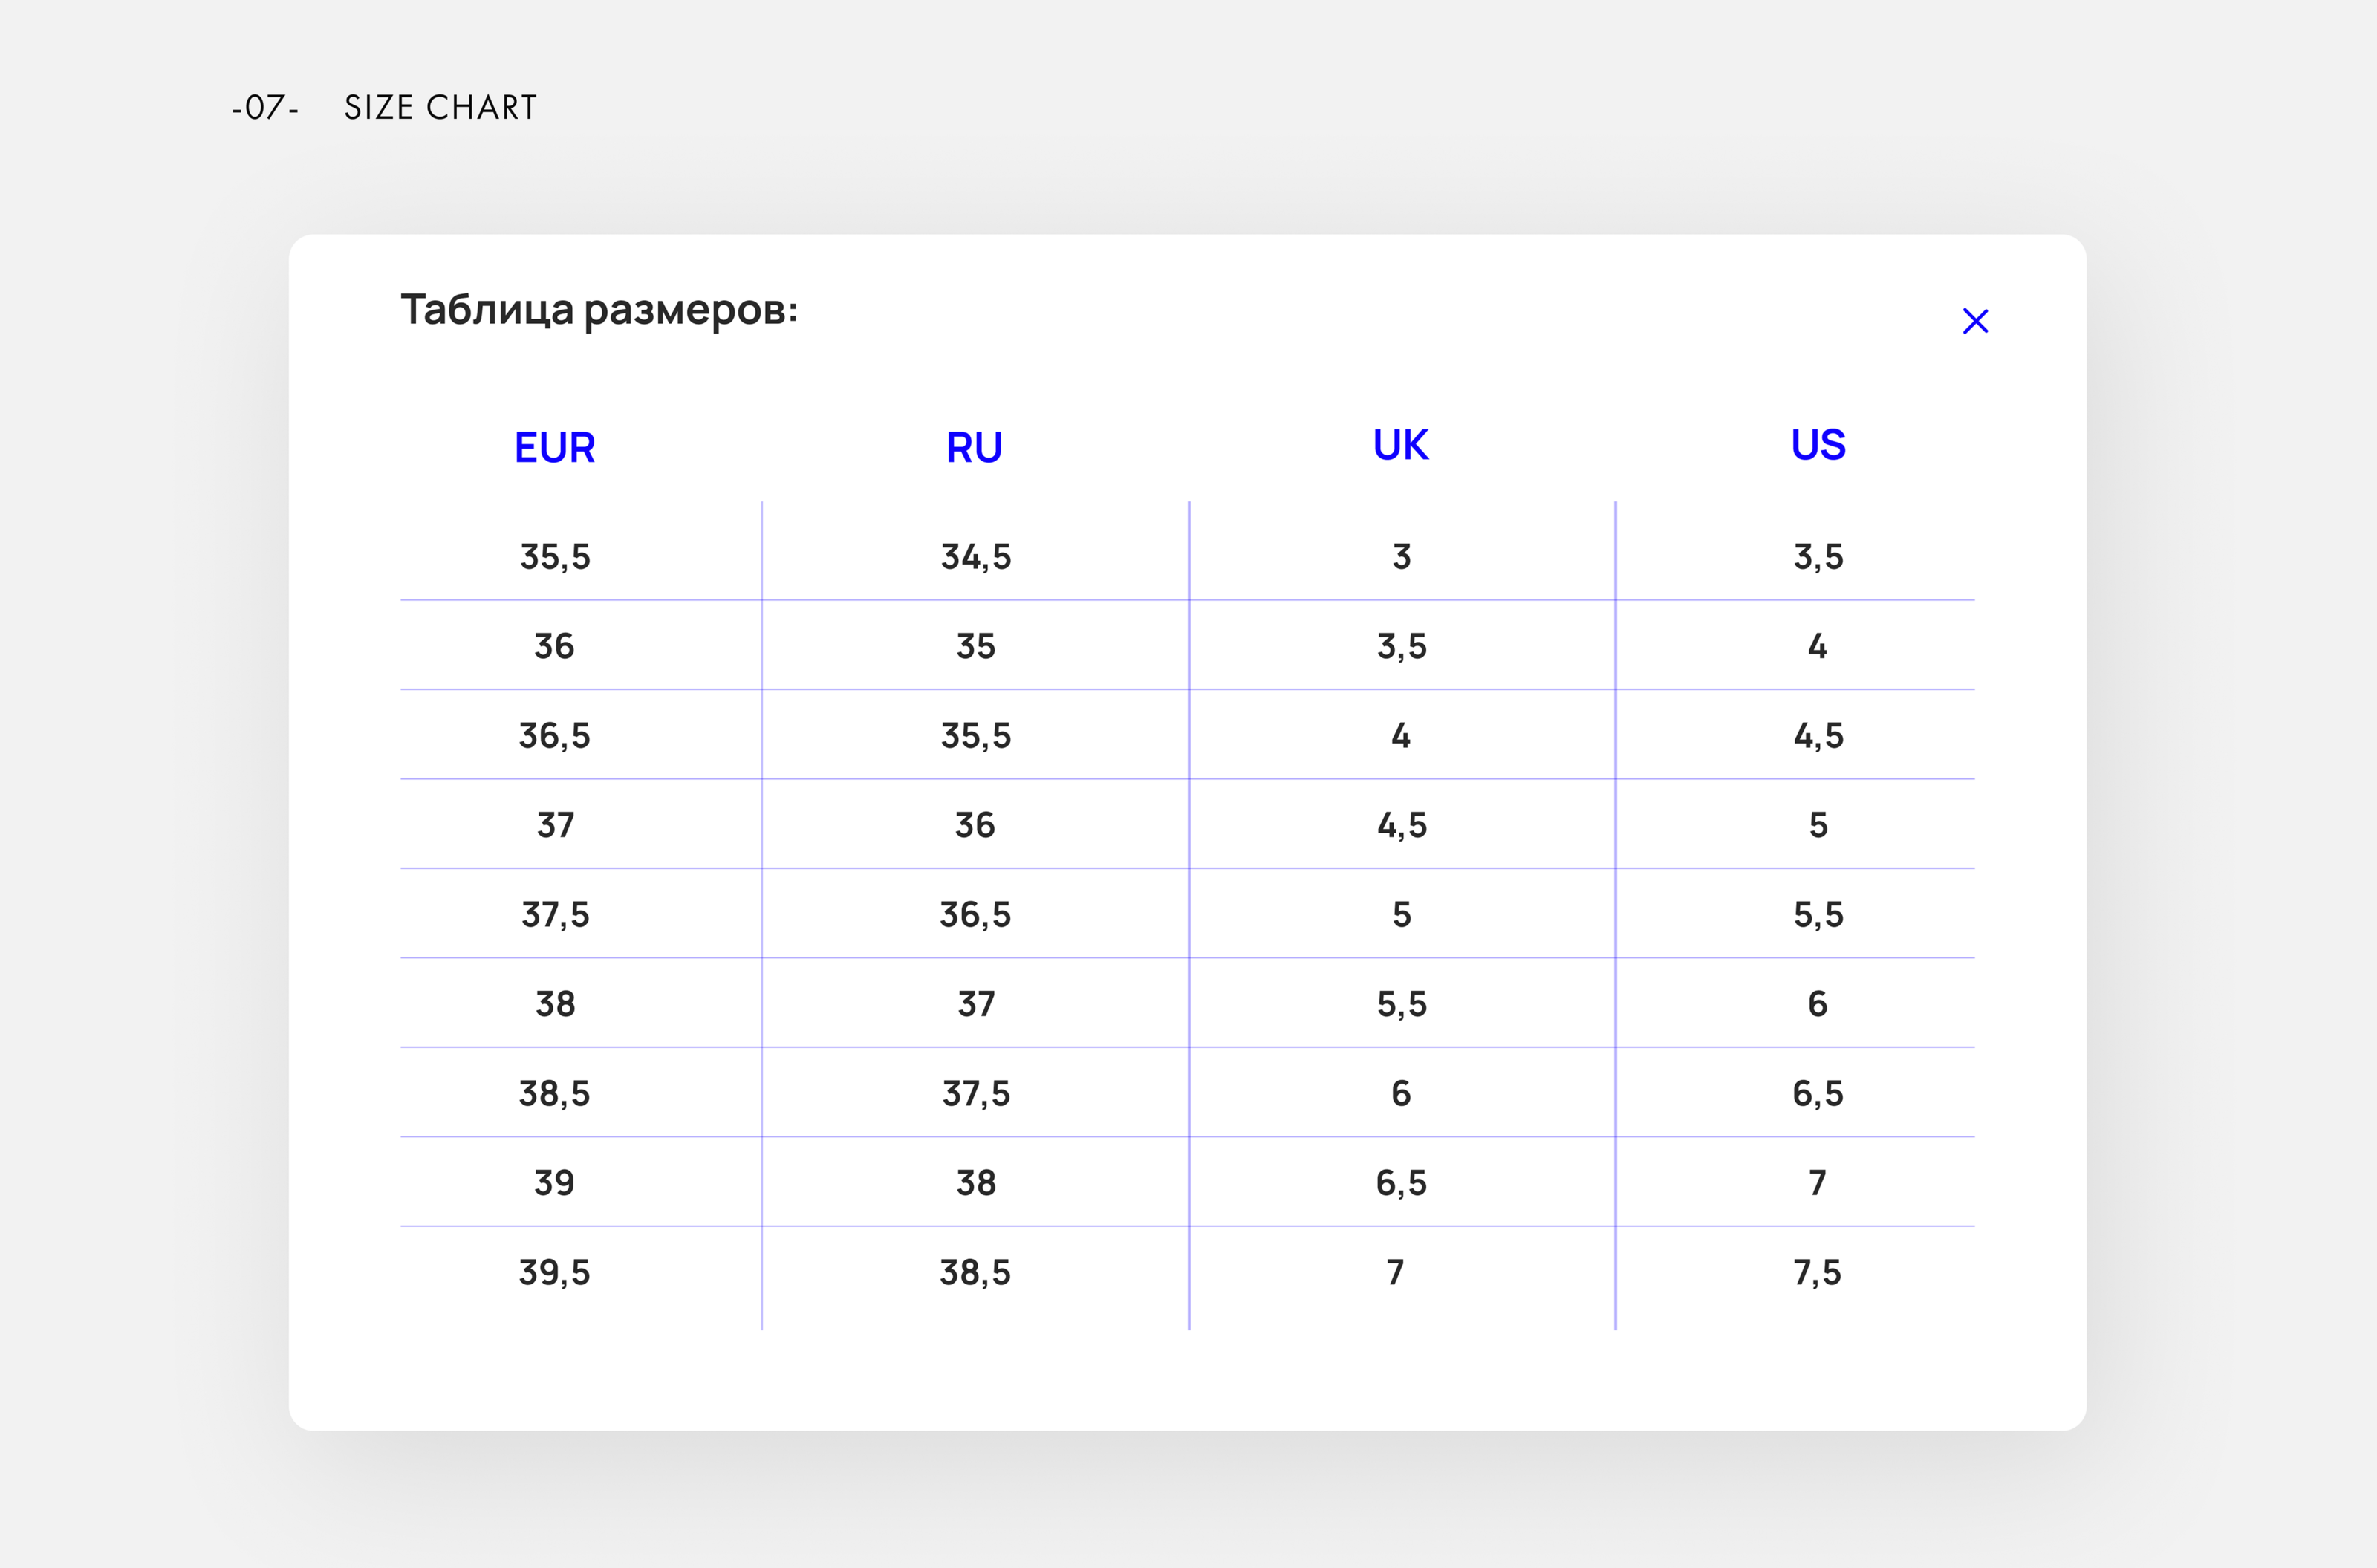Click the SIZE CHART section label
Screen dimensions: 2377x1568
440,108
